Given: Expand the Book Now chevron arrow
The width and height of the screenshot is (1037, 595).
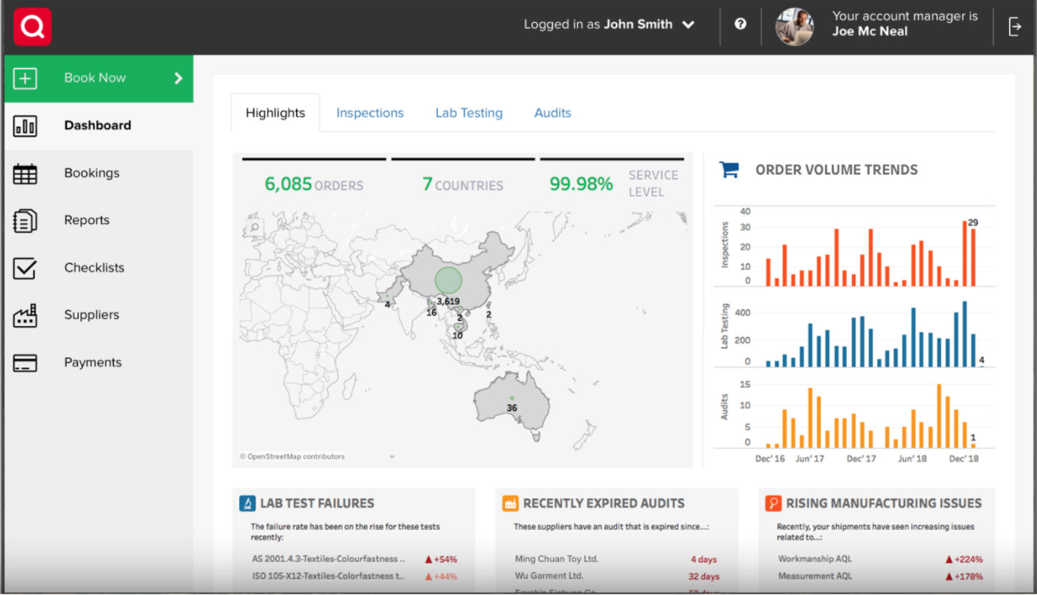Looking at the screenshot, I should tap(178, 78).
